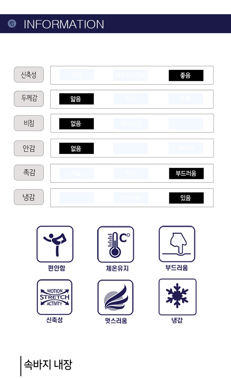231x379 pixels.
Task: Select the highlighted 좋음 option for 신축성
Action: (x=186, y=76)
